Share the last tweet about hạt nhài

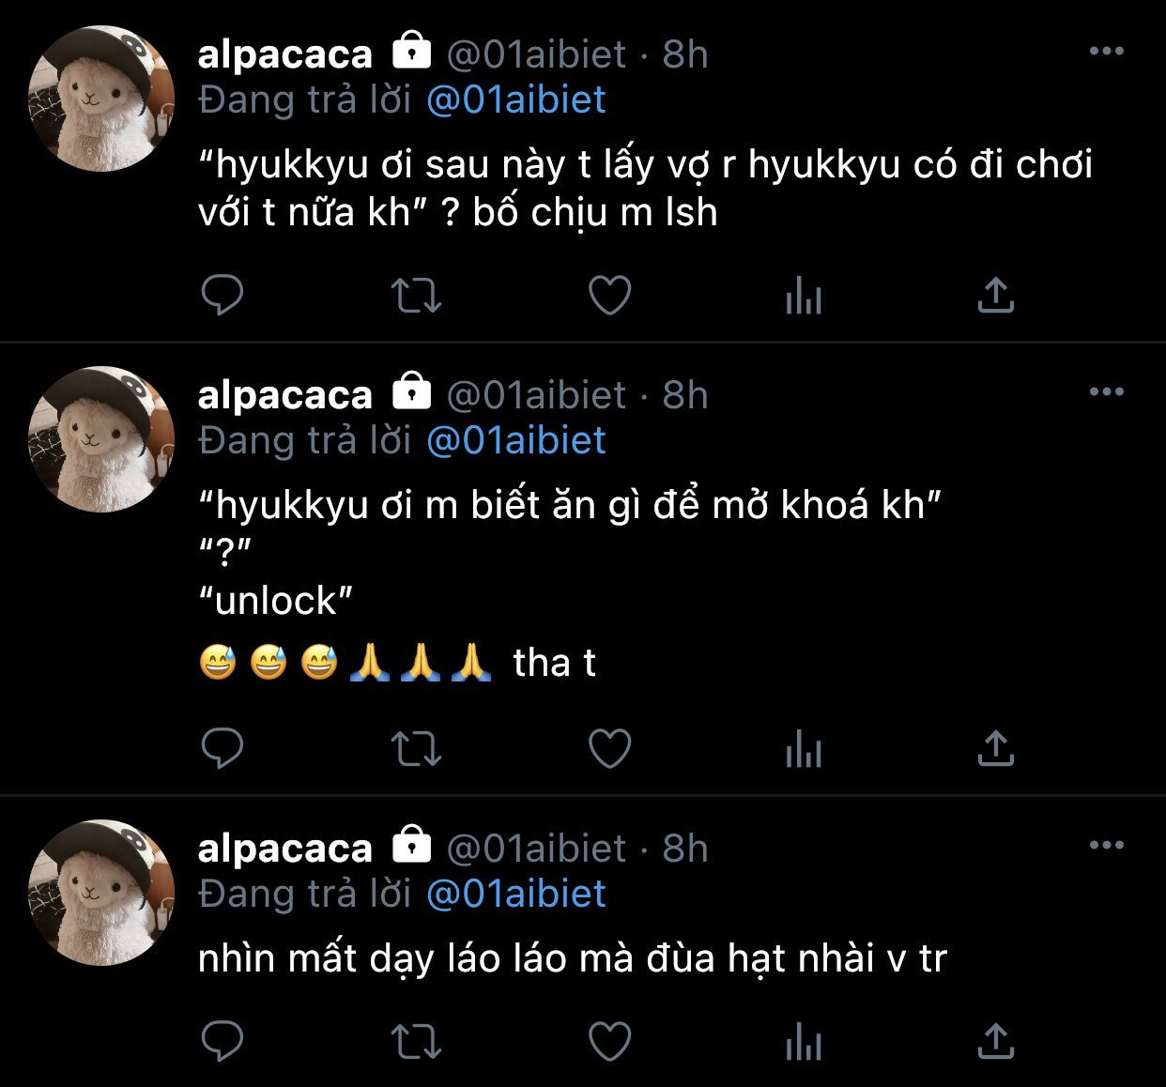pos(995,1041)
